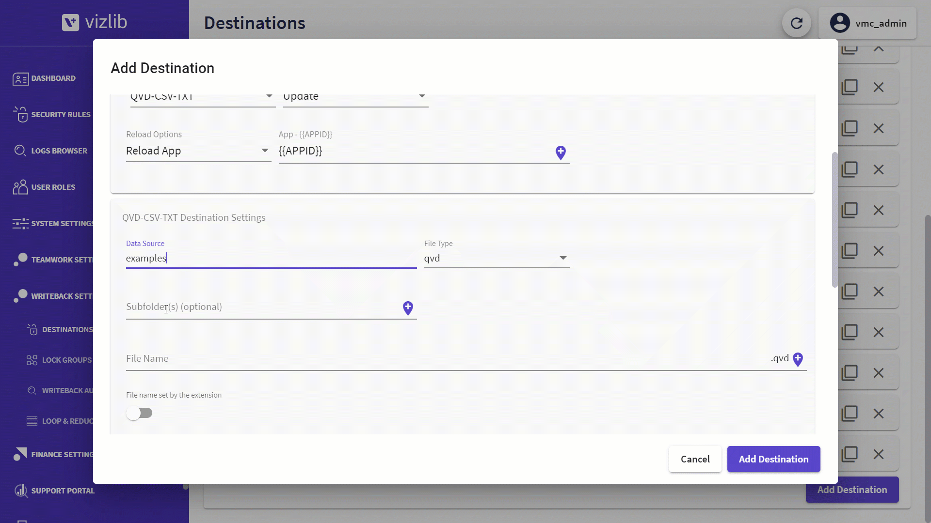Click the refresh icon in the header
Viewport: 931px width, 523px height.
tap(797, 23)
